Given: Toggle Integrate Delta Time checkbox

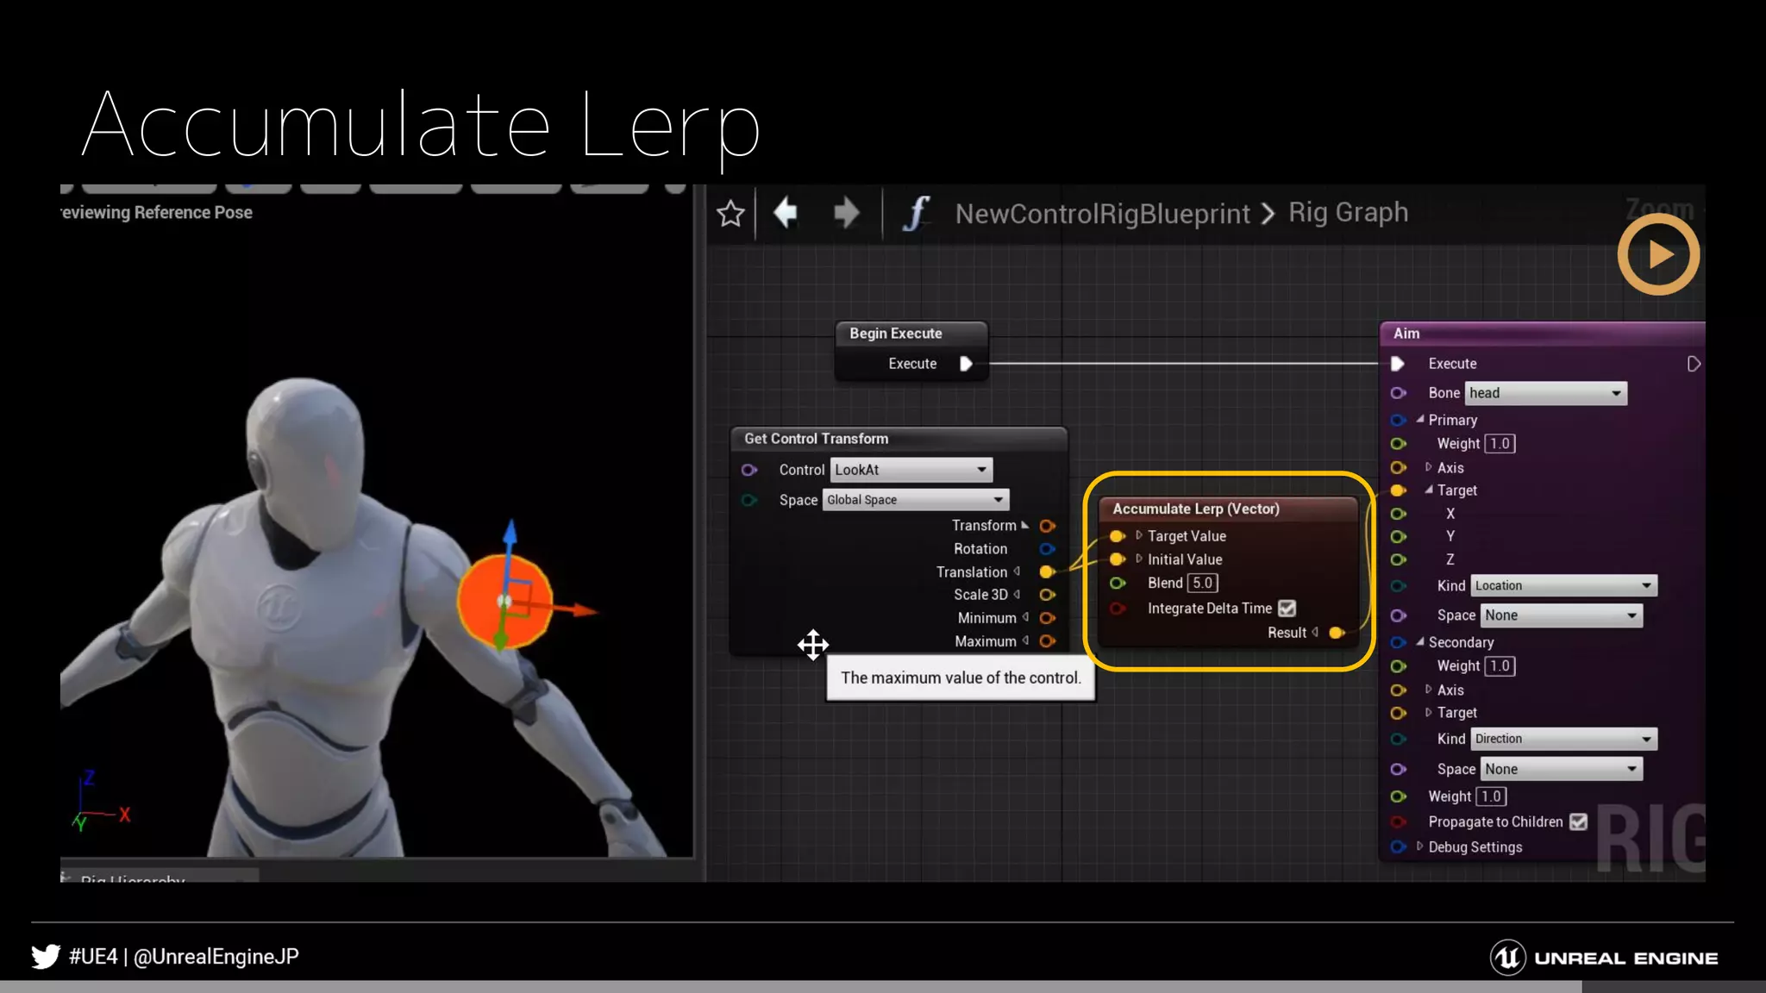Looking at the screenshot, I should 1287,609.
